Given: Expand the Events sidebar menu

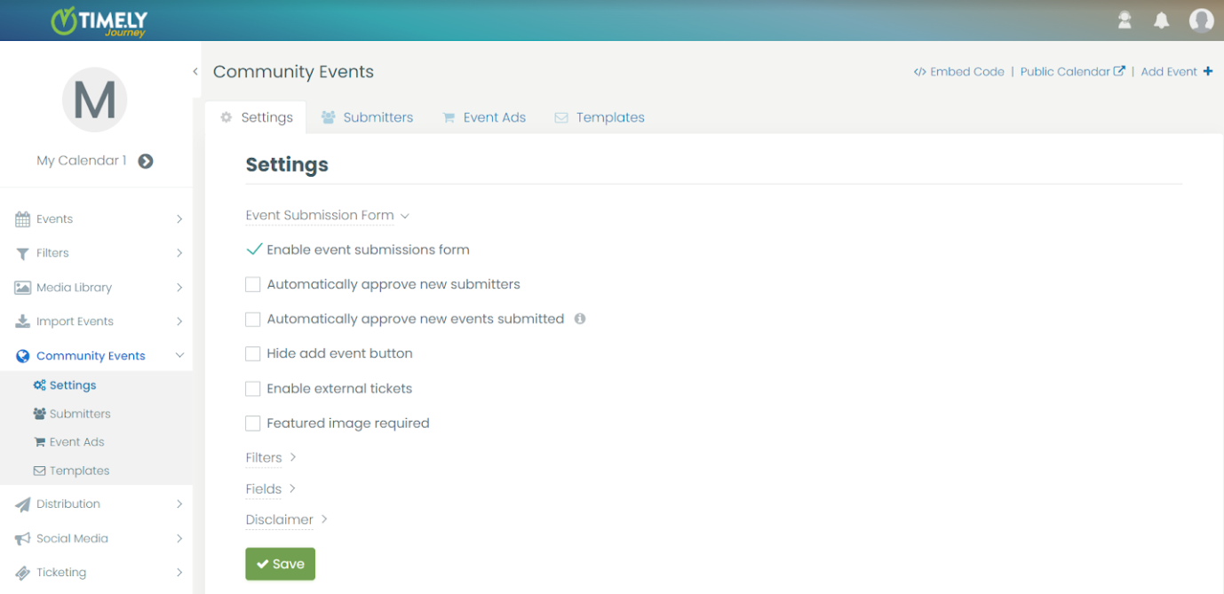Looking at the screenshot, I should (x=179, y=219).
